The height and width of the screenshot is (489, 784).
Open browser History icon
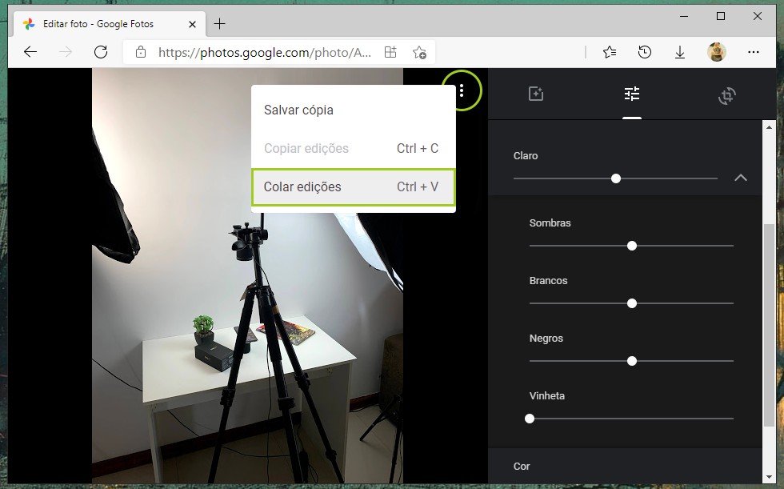(645, 52)
